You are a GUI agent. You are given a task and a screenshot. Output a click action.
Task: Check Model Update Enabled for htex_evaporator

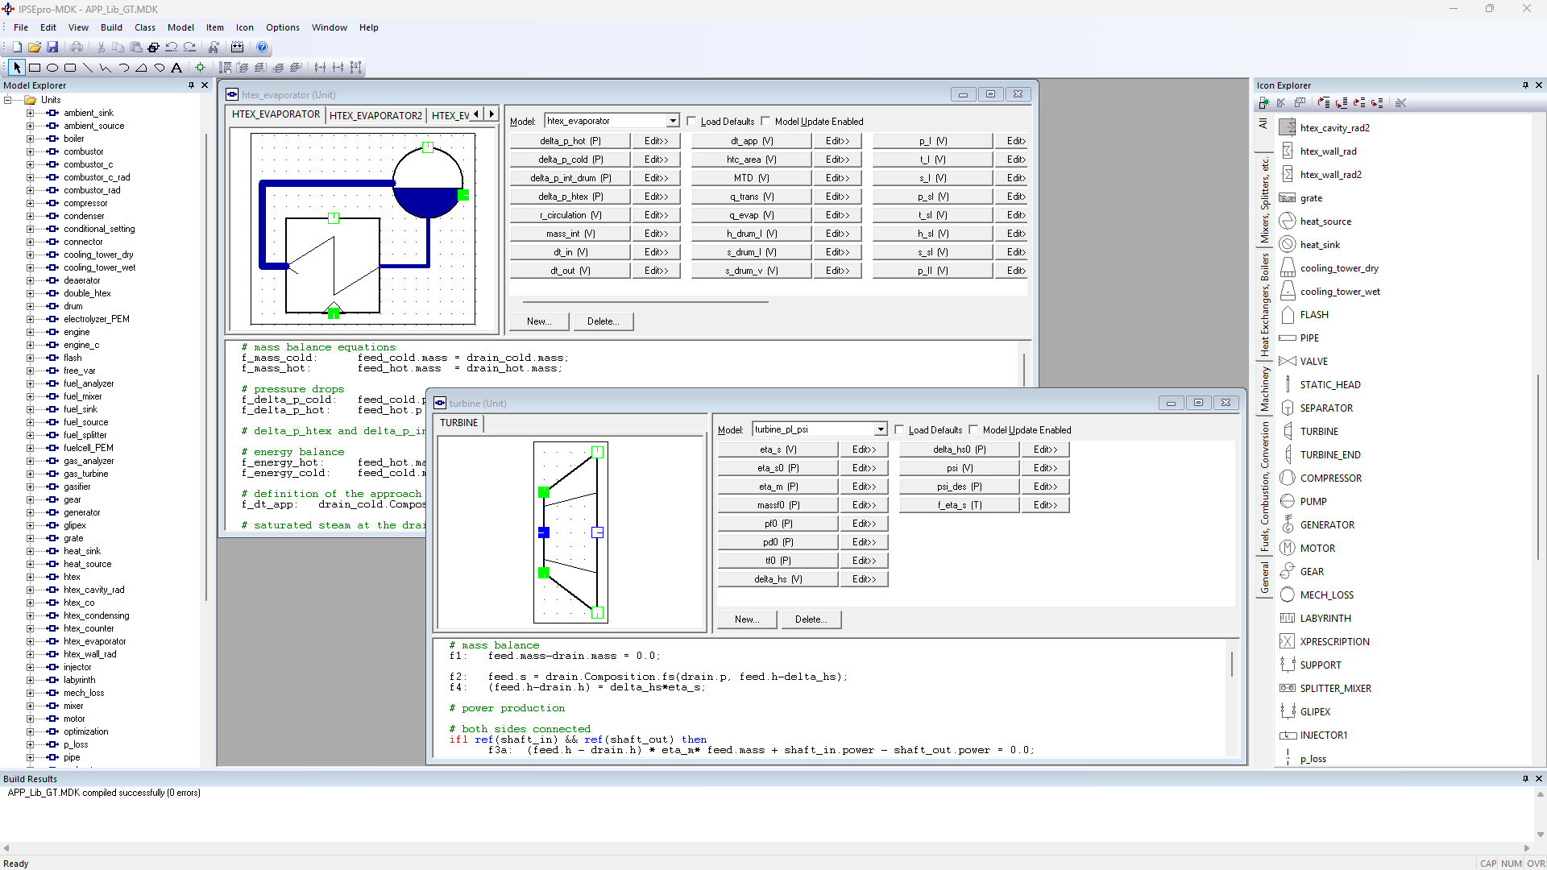point(766,121)
